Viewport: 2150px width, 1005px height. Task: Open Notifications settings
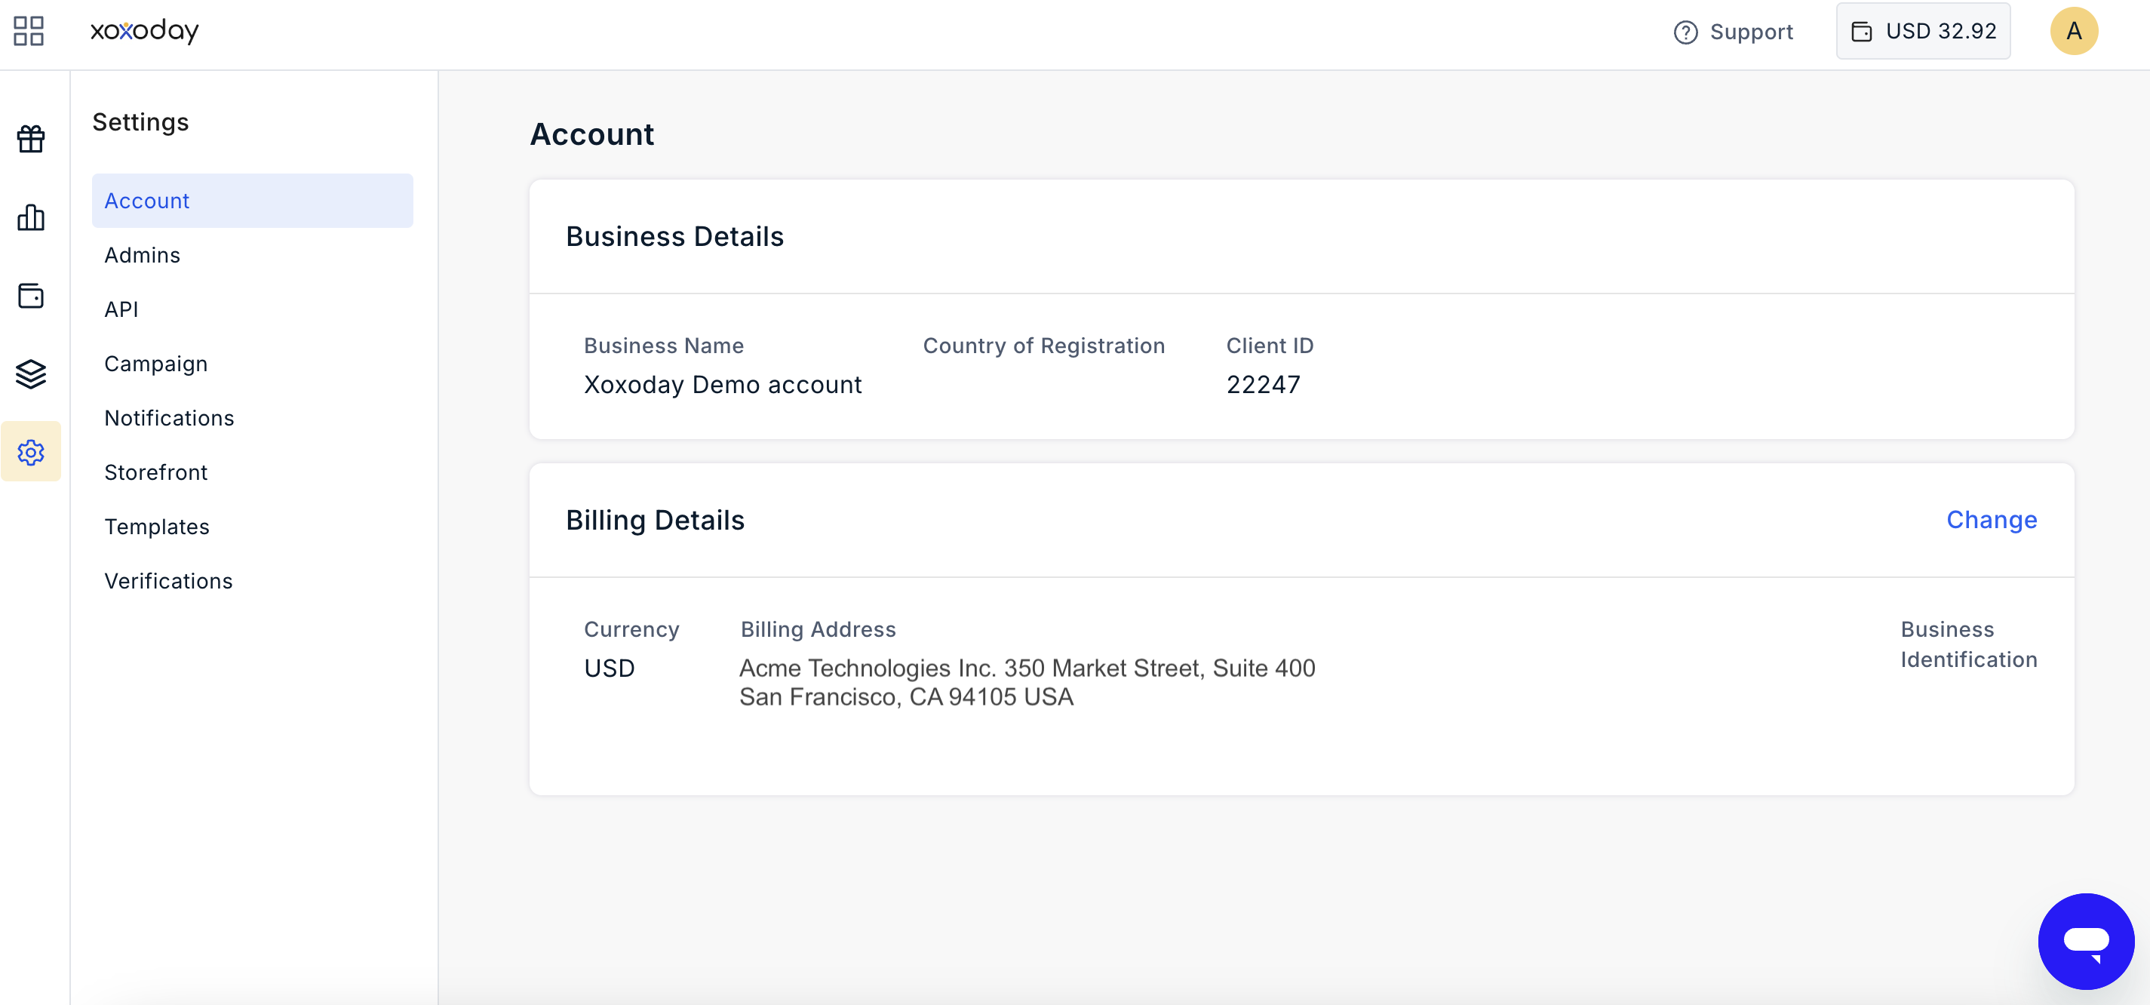[168, 417]
